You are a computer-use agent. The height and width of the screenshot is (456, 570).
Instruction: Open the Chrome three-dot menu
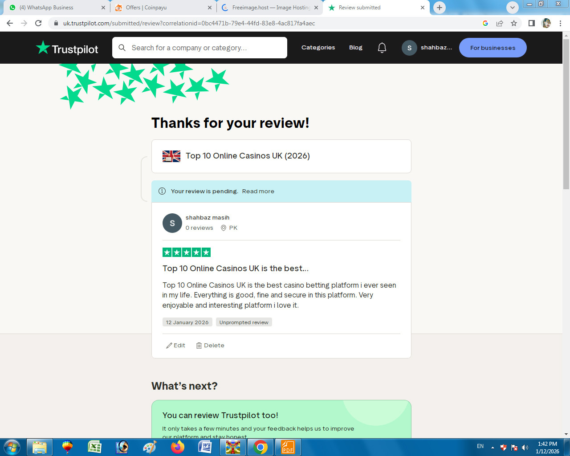[560, 23]
